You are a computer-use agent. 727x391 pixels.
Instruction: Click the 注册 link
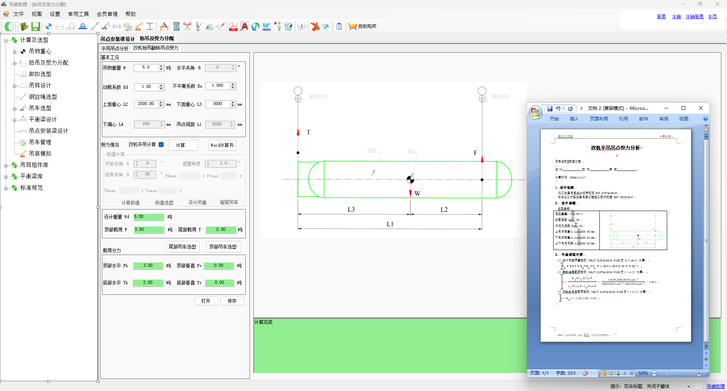(x=676, y=17)
